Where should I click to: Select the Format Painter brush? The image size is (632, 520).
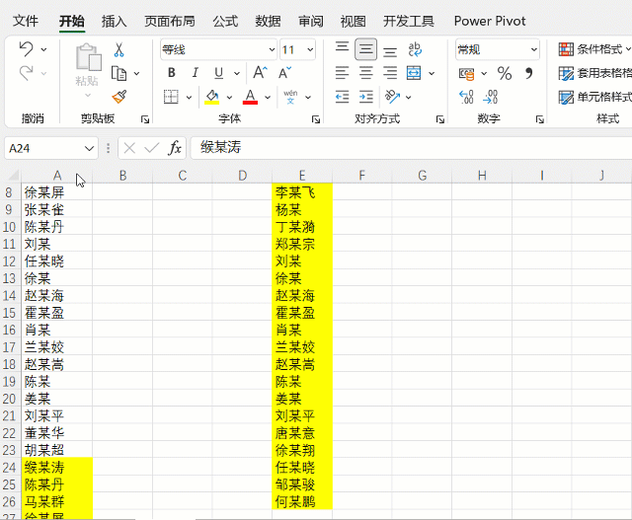click(x=118, y=96)
